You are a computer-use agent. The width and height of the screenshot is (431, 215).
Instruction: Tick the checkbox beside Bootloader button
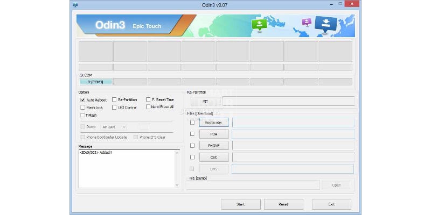pos(192,123)
